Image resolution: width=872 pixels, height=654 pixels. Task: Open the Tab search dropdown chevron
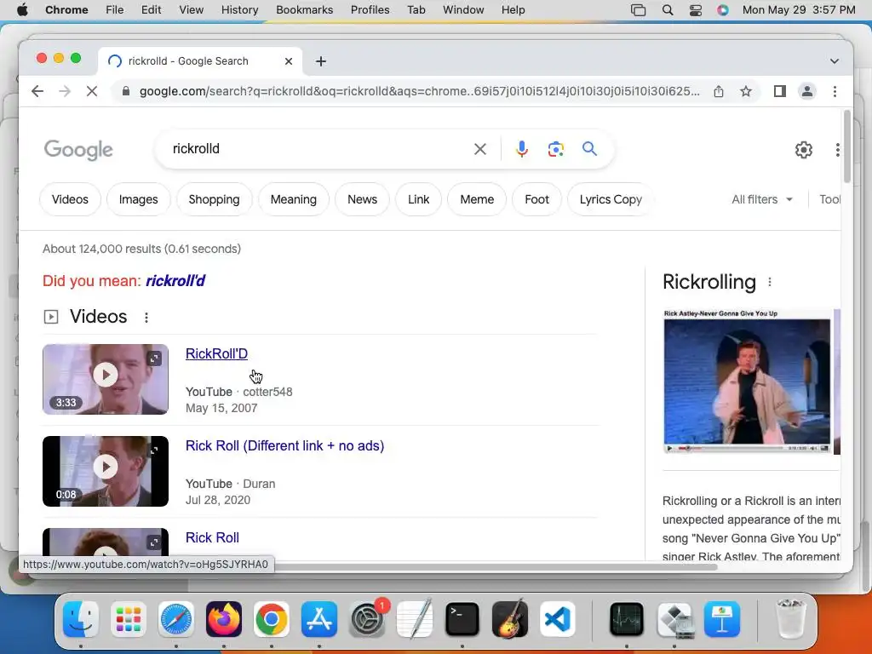[835, 61]
